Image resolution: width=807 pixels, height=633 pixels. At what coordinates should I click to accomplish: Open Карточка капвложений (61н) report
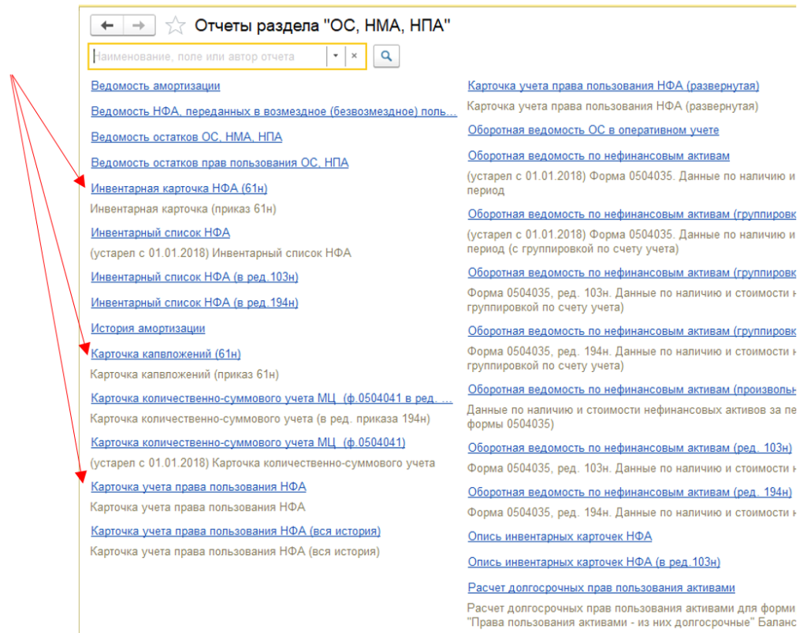(x=165, y=354)
